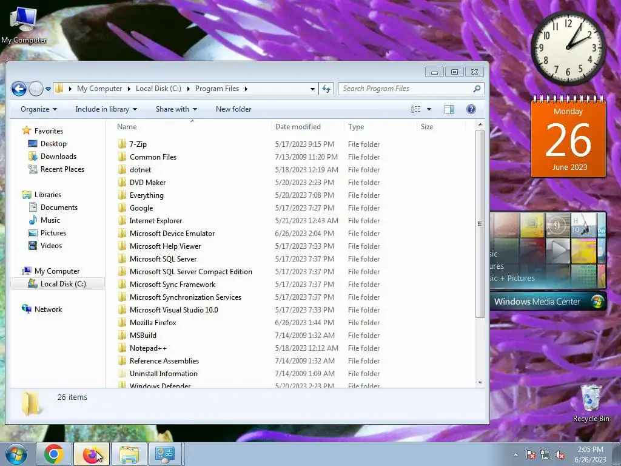Open the Include in library menu
The height and width of the screenshot is (466, 621).
pyautogui.click(x=106, y=109)
